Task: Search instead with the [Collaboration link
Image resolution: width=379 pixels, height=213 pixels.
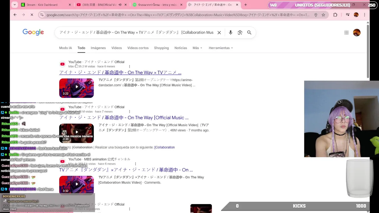Action: point(164,147)
